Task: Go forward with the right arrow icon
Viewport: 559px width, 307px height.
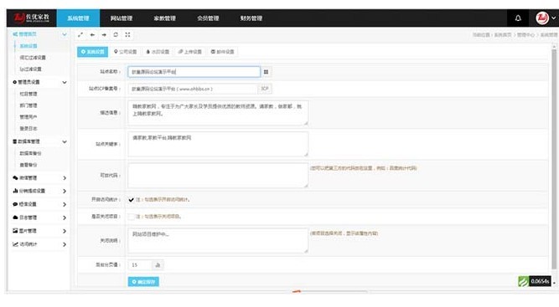Action: point(104,35)
